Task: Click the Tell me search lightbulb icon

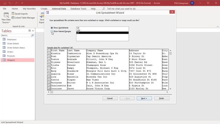Action: pyautogui.click(x=104, y=9)
